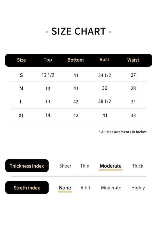Click the Waist column header
Screen dimensions: 157x236
click(x=133, y=60)
